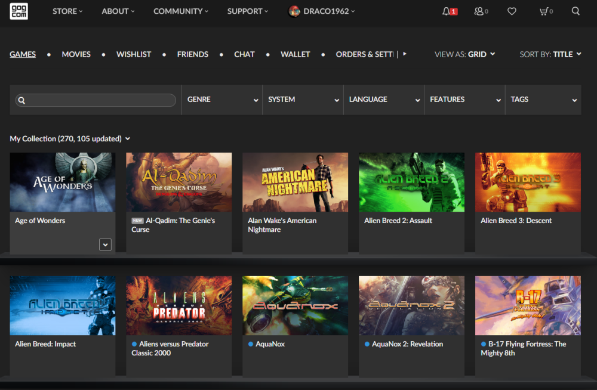Click the arrow to reveal more account tabs
The width and height of the screenshot is (597, 390).
coord(405,54)
